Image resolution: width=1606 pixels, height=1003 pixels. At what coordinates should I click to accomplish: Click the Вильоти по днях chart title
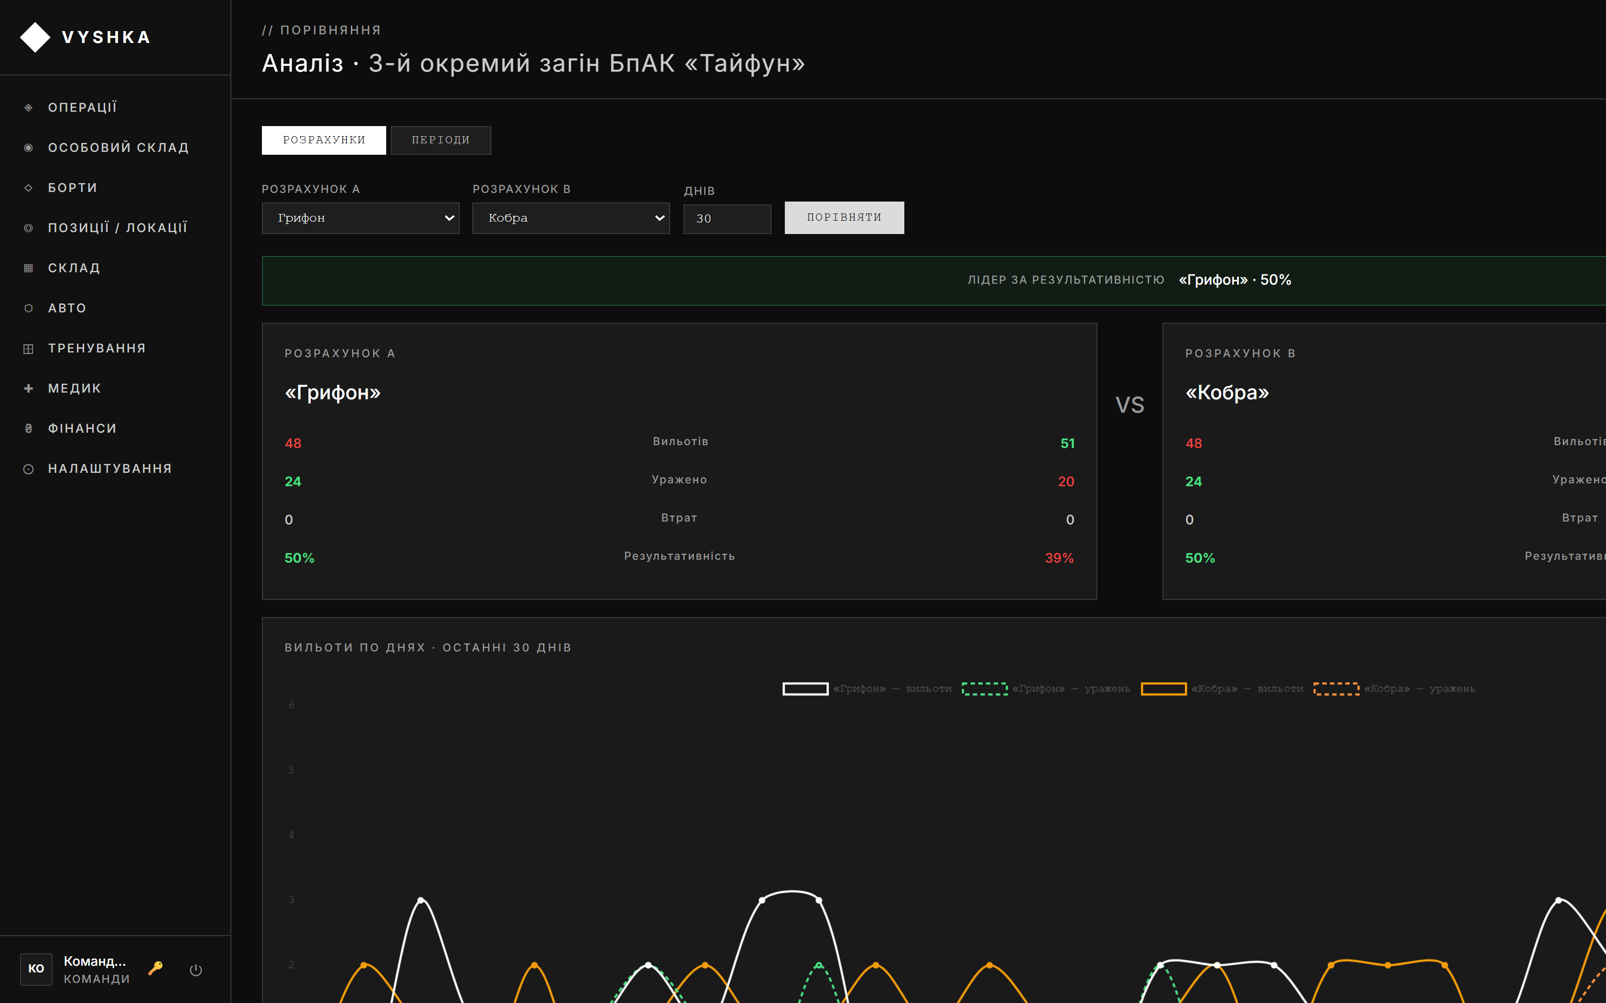pyautogui.click(x=428, y=648)
